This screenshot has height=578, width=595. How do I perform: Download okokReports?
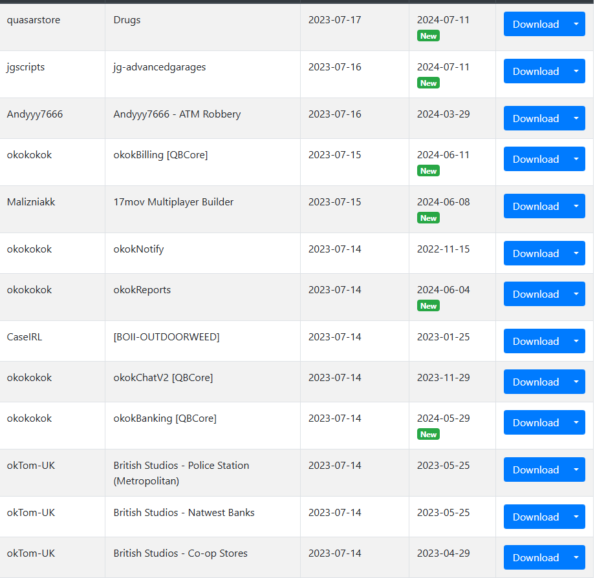pos(535,294)
